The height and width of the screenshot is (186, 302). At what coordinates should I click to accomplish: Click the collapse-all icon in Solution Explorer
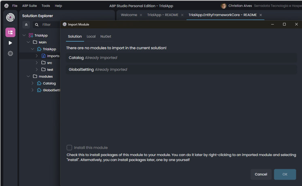pyautogui.click(x=27, y=25)
